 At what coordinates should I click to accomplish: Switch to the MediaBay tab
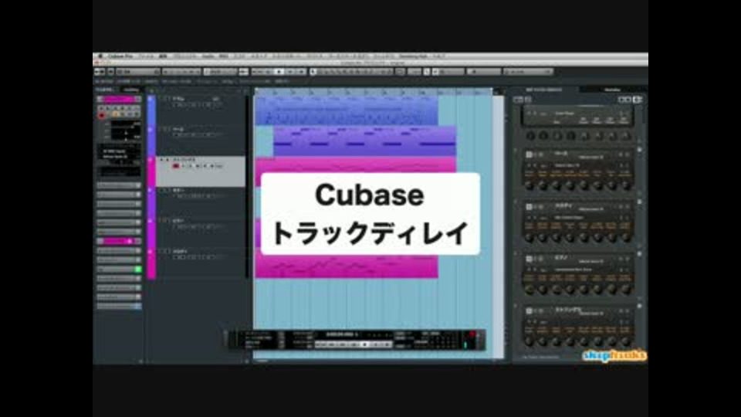[x=612, y=90]
